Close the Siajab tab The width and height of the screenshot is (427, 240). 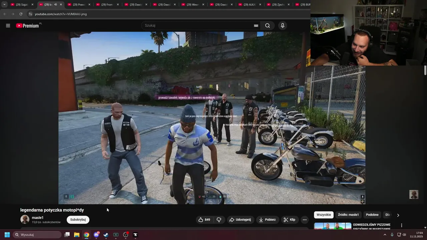pos(32,5)
